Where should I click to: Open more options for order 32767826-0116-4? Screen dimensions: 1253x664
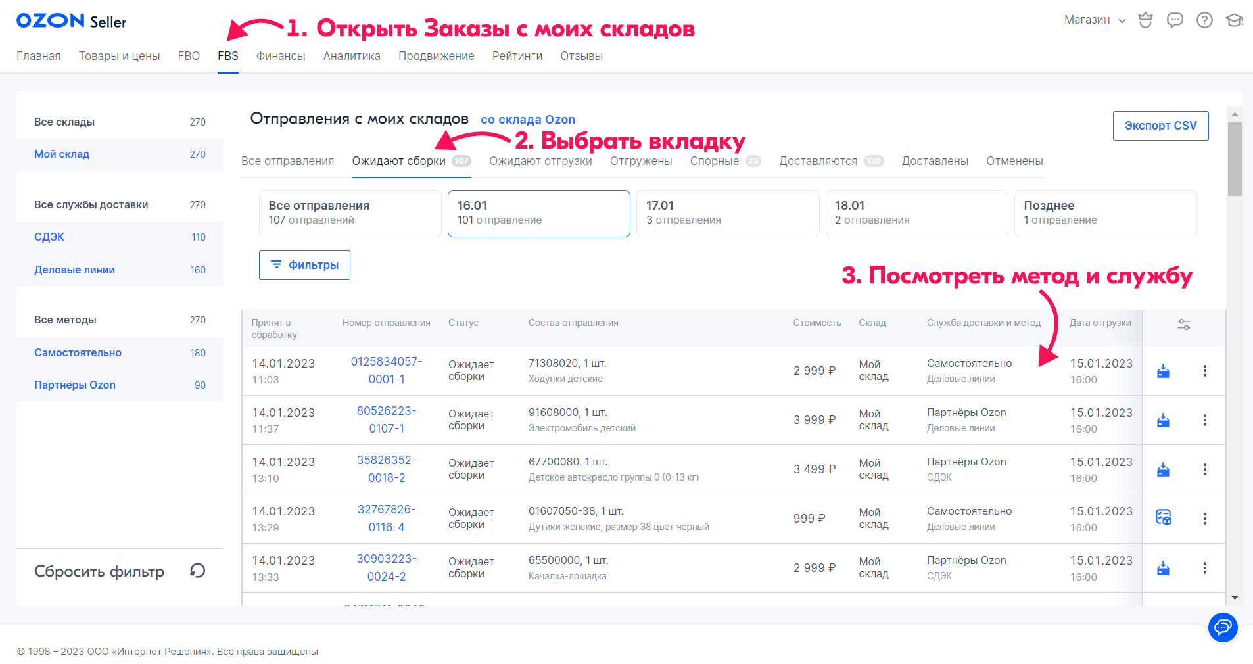(x=1204, y=519)
